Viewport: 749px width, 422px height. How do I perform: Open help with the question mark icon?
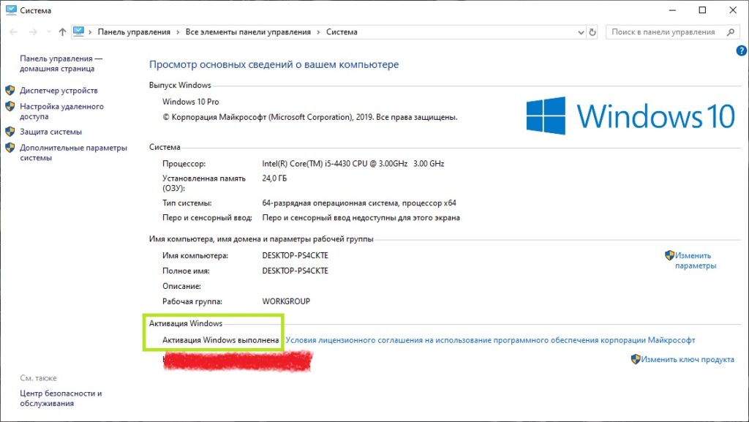742,50
